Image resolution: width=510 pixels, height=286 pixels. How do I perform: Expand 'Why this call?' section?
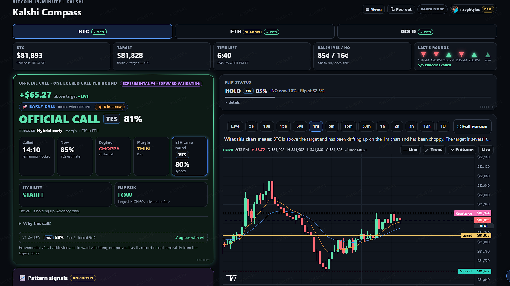35,223
